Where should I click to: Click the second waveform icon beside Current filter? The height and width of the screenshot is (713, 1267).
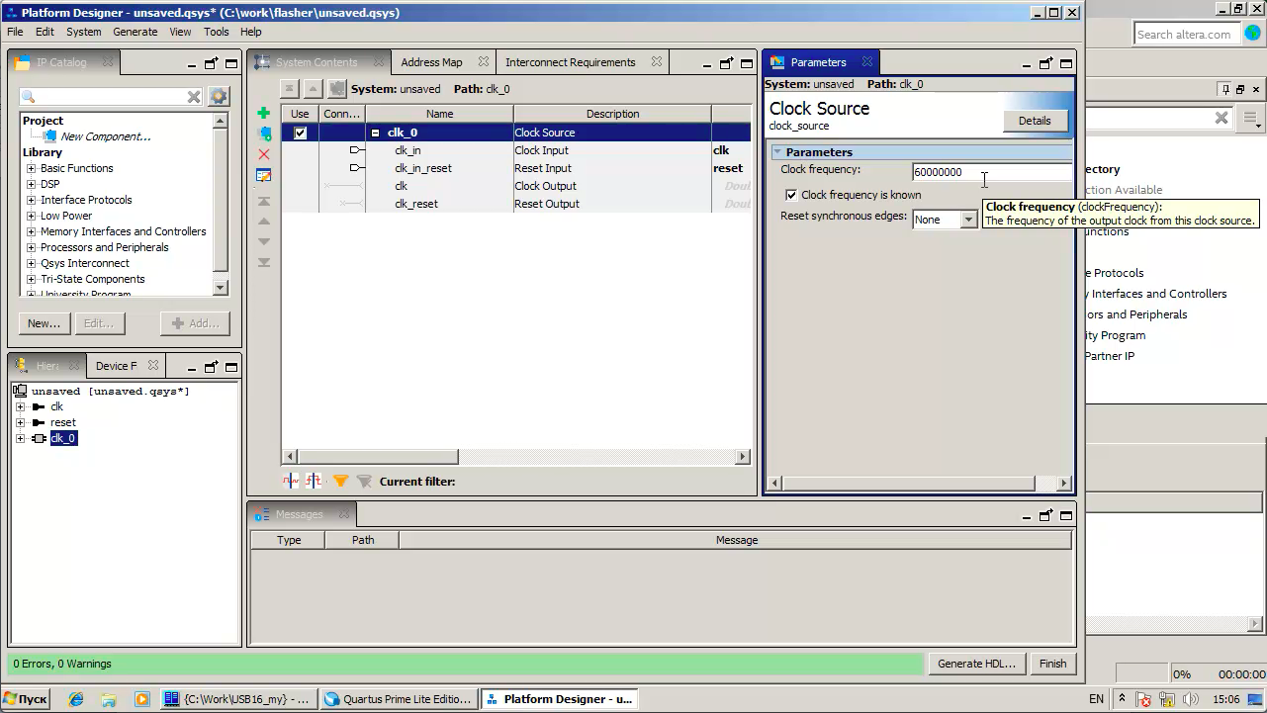(x=314, y=482)
